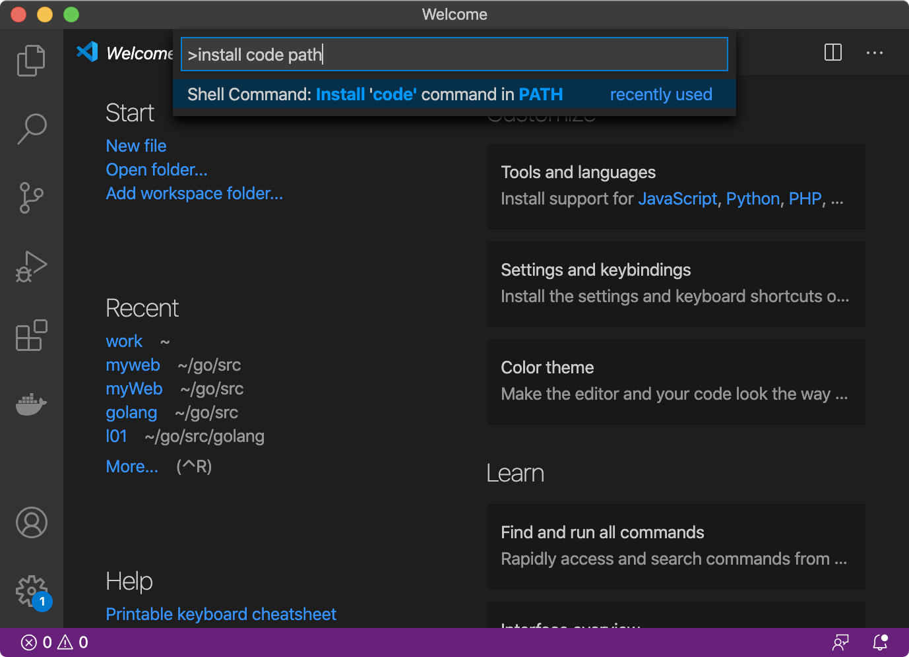Open the Docker panel
The width and height of the screenshot is (909, 657).
pos(31,404)
